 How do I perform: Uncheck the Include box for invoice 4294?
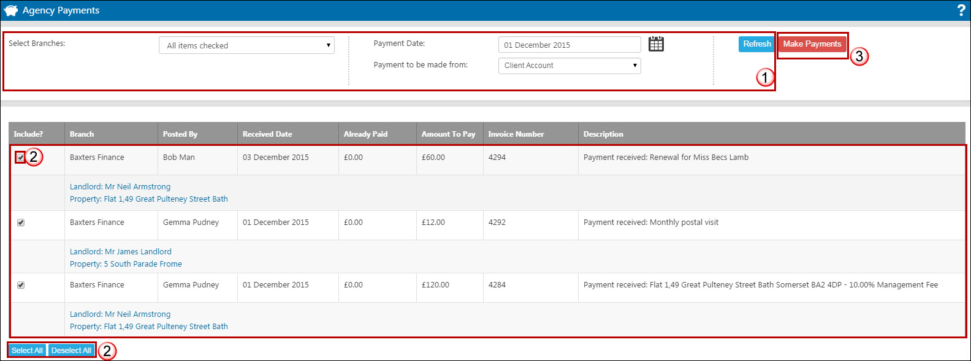[x=20, y=158]
